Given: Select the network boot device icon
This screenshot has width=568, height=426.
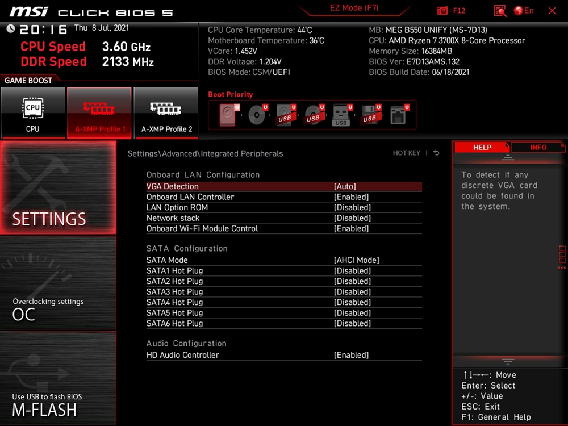Looking at the screenshot, I should tap(399, 115).
